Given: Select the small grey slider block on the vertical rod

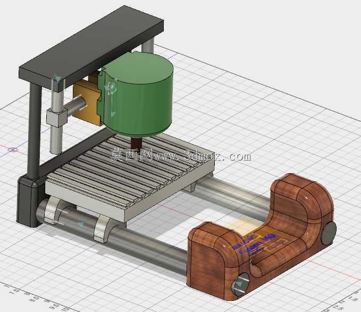Looking at the screenshot, I should click(57, 117).
